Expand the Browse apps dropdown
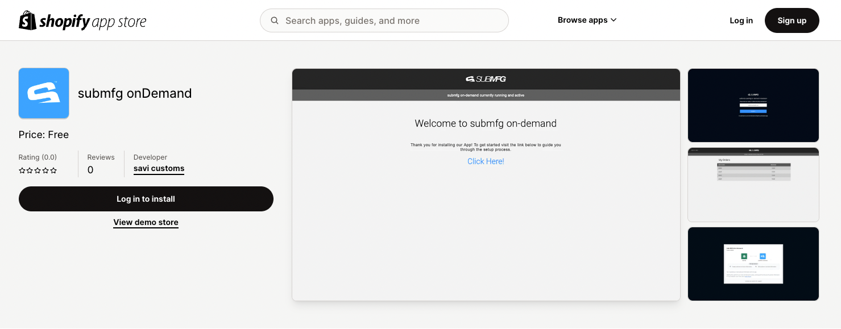This screenshot has width=841, height=329. click(x=587, y=20)
